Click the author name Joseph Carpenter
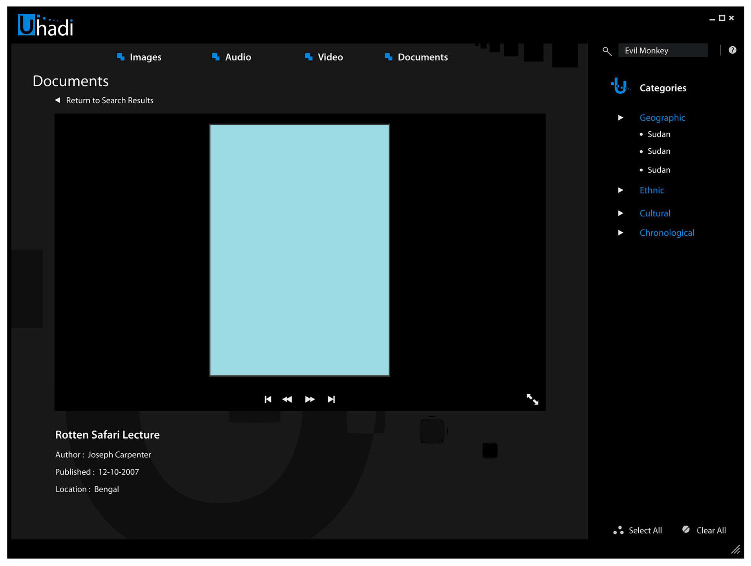 [x=119, y=455]
